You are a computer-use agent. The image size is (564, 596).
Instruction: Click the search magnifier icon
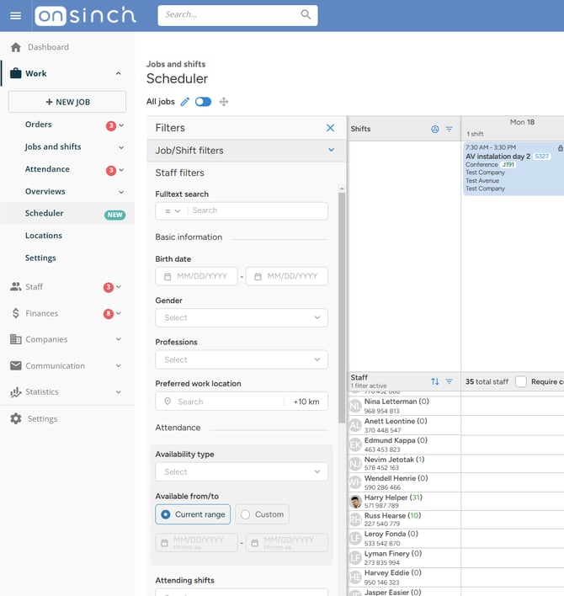click(306, 15)
